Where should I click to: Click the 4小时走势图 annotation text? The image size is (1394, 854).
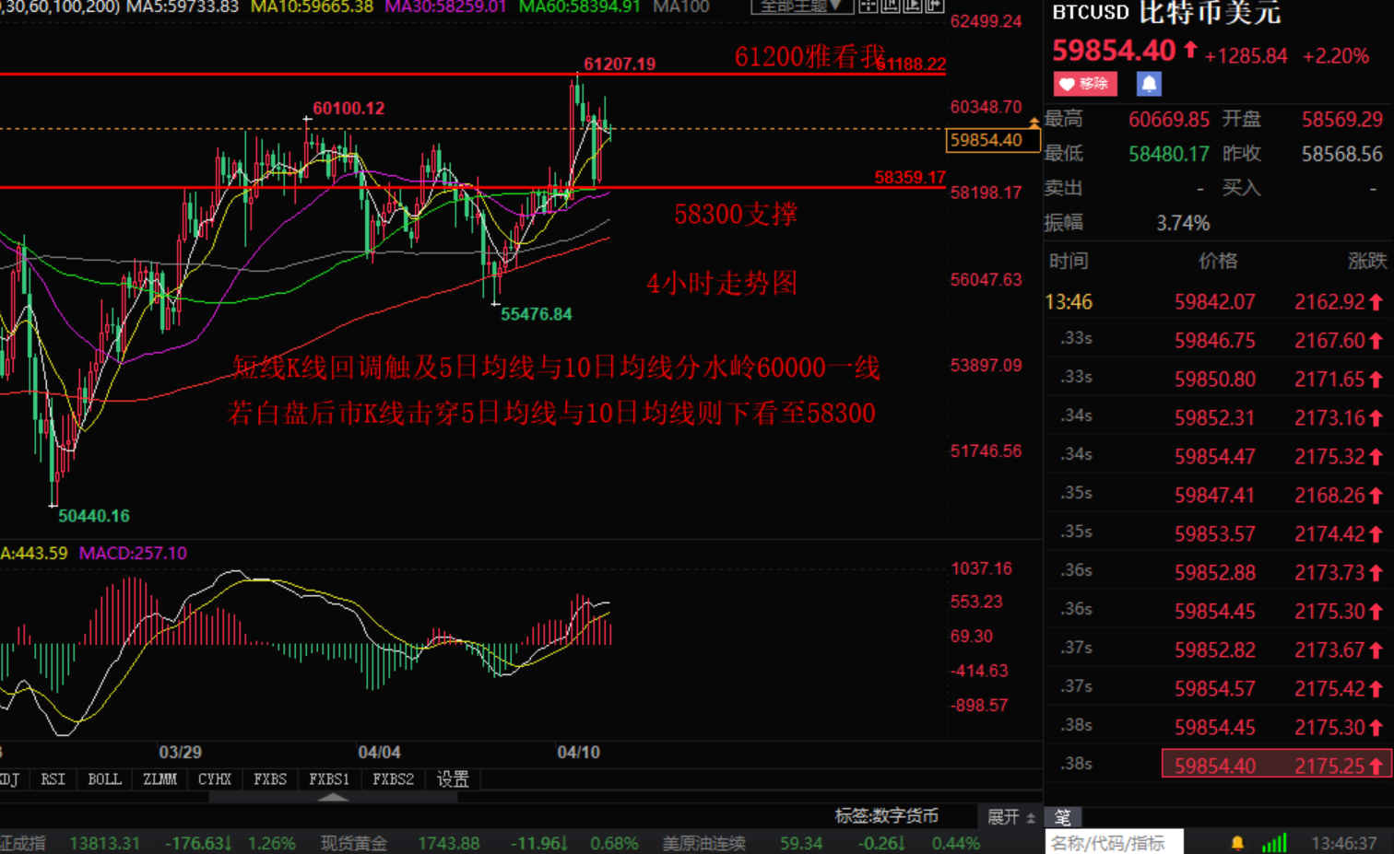tap(722, 283)
